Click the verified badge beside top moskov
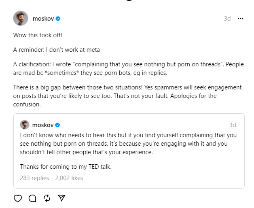The width and height of the screenshot is (254, 208). 58,19
